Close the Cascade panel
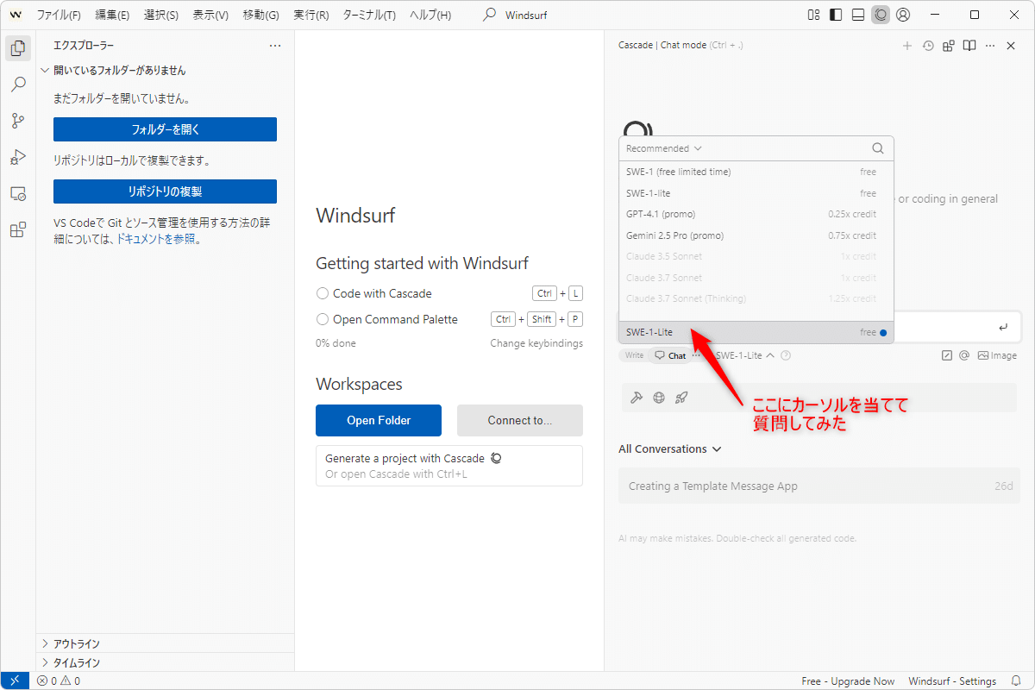This screenshot has width=1035, height=690. point(1012,46)
